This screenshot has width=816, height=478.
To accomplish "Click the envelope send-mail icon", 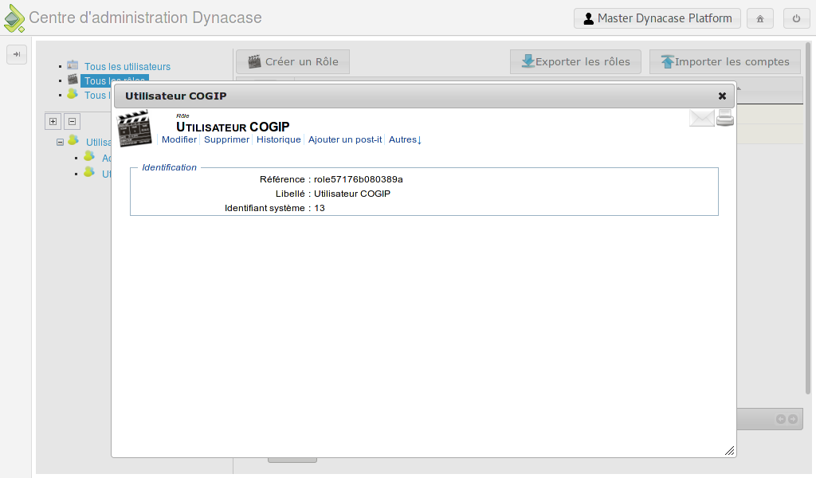I will 701,118.
